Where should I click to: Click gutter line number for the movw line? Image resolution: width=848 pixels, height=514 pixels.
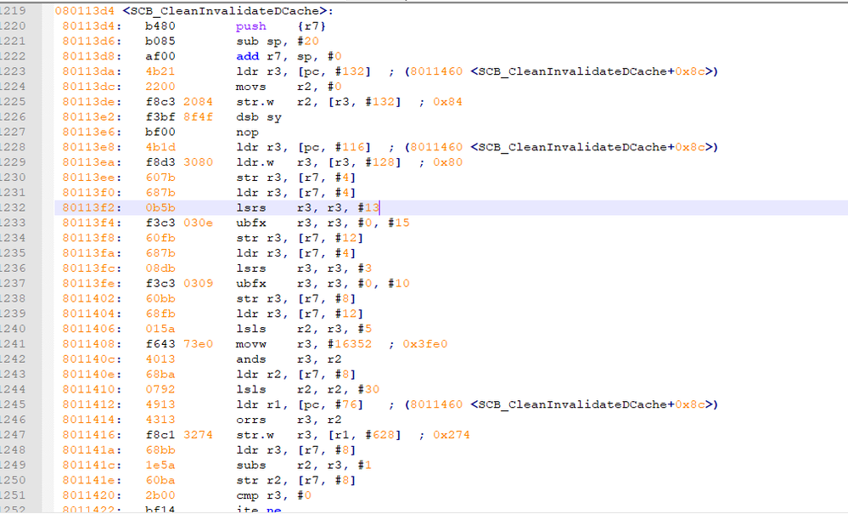pyautogui.click(x=13, y=344)
